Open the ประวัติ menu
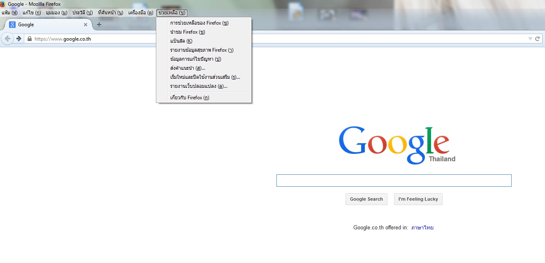This screenshot has height=263, width=545. [x=83, y=13]
